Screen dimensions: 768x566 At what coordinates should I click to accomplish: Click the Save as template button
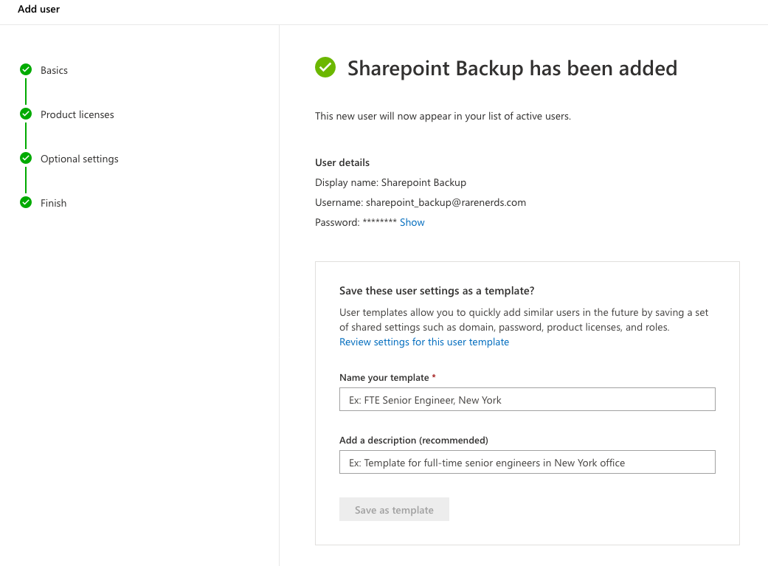(x=394, y=509)
